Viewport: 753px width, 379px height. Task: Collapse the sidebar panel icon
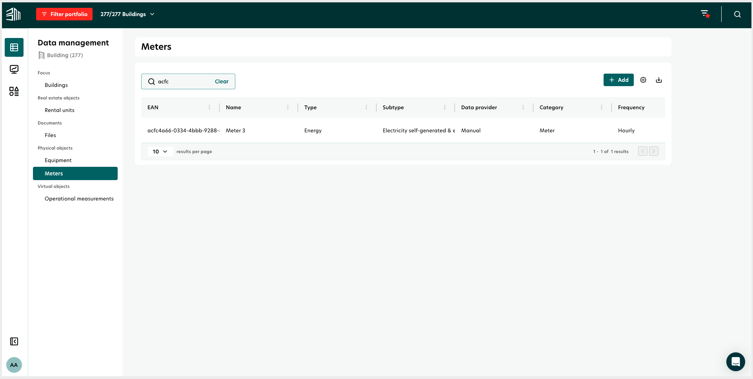click(14, 341)
